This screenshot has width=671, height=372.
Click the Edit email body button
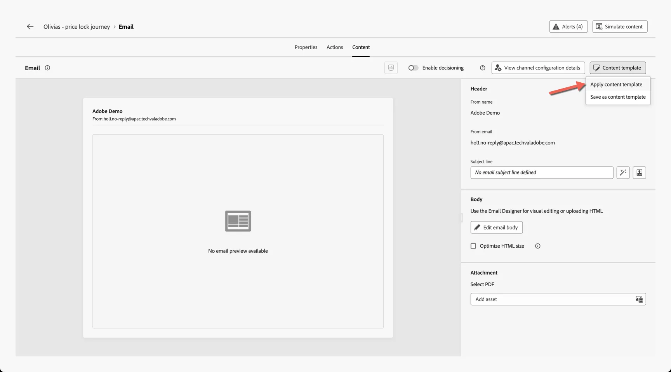click(x=496, y=227)
